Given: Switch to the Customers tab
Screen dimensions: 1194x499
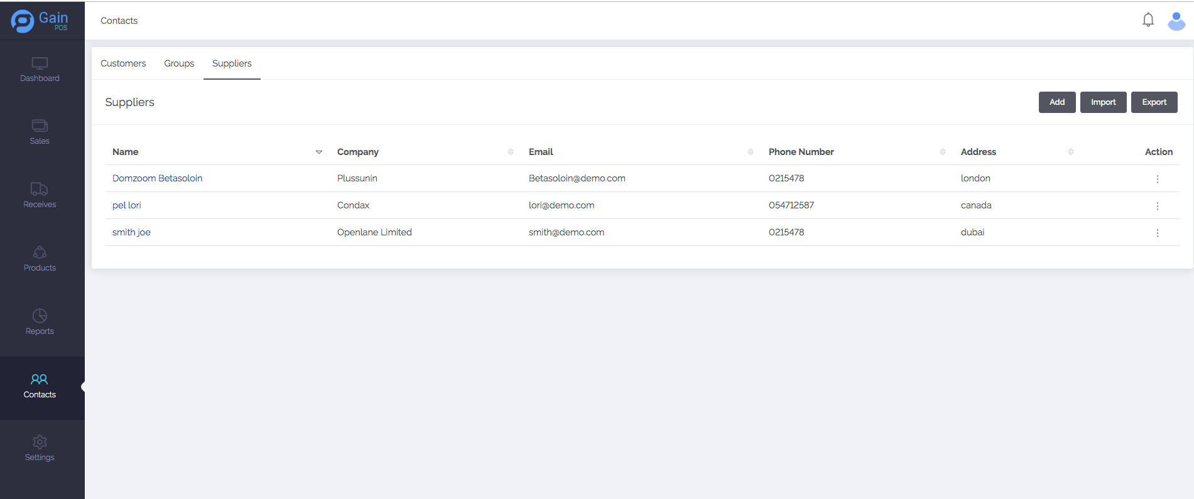Looking at the screenshot, I should 123,63.
